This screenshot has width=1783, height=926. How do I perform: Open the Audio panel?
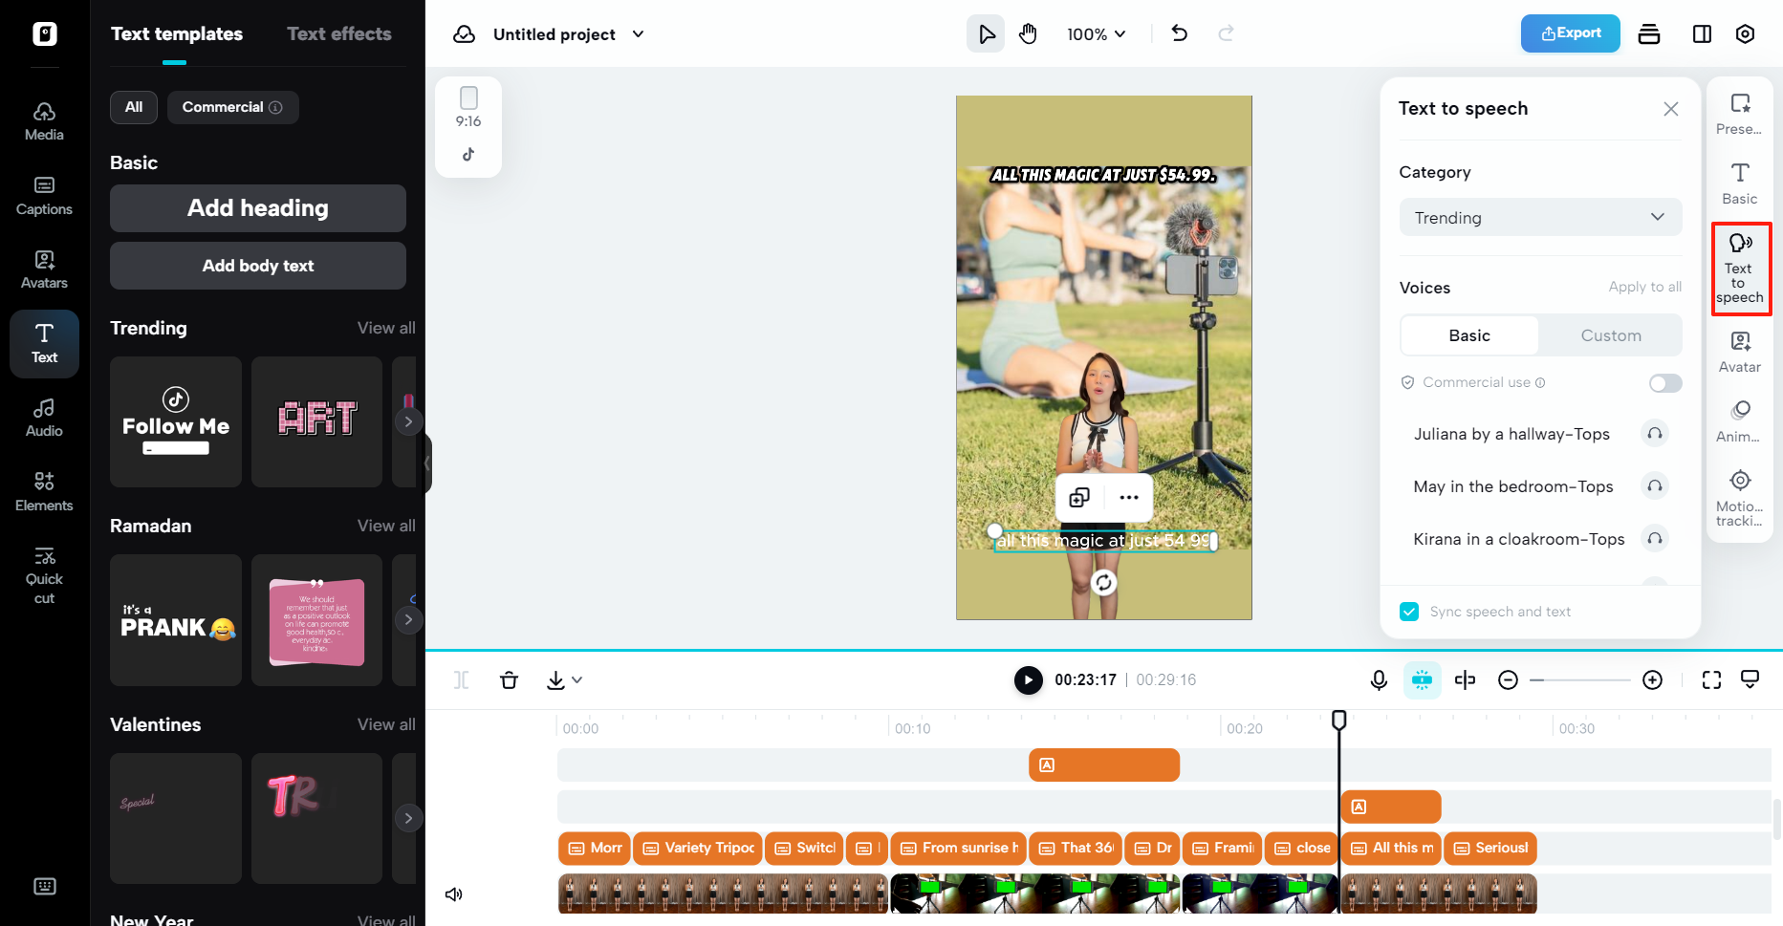tap(44, 415)
